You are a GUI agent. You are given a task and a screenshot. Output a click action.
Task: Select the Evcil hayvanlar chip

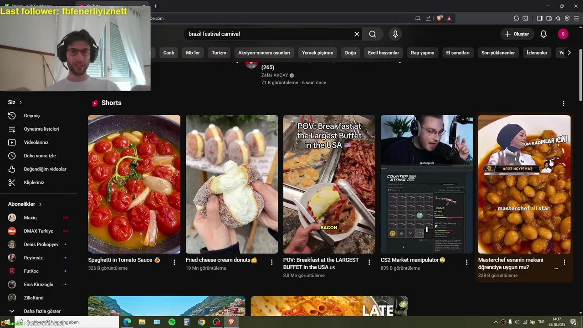[x=384, y=53]
